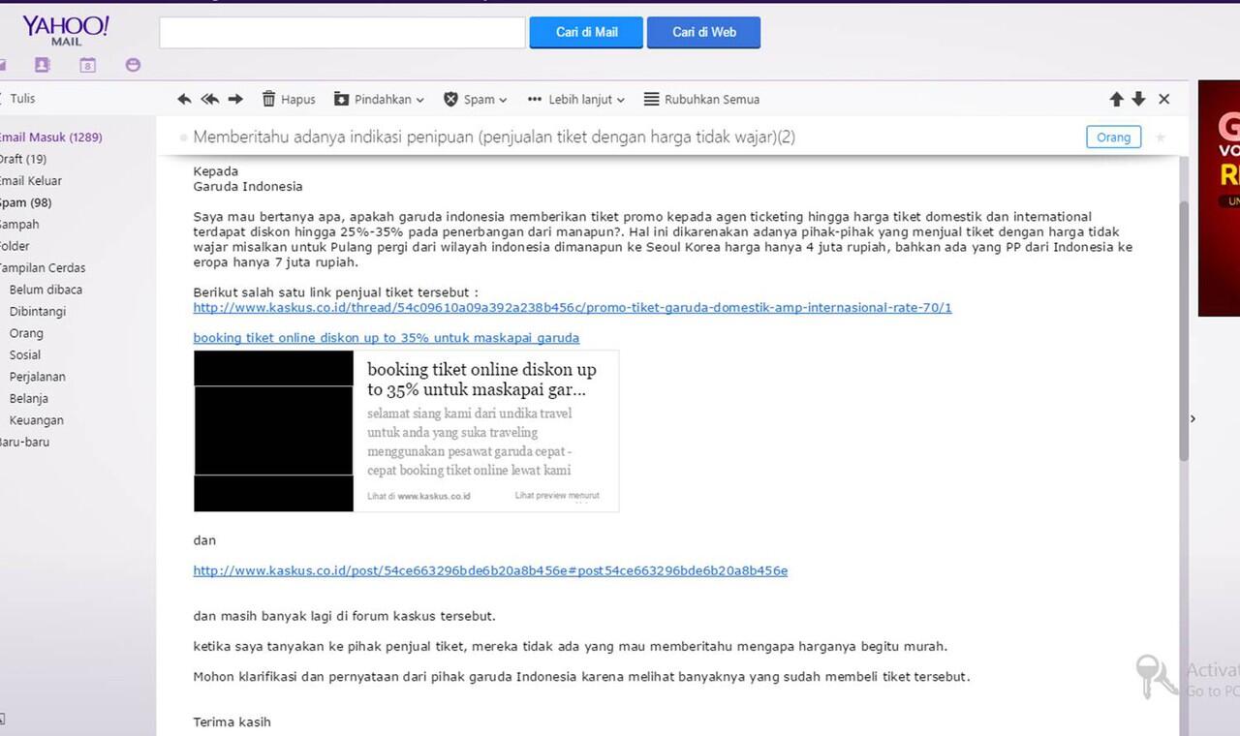Select Perjalanan smart view
Screen dimensions: 1240x736
point(38,377)
